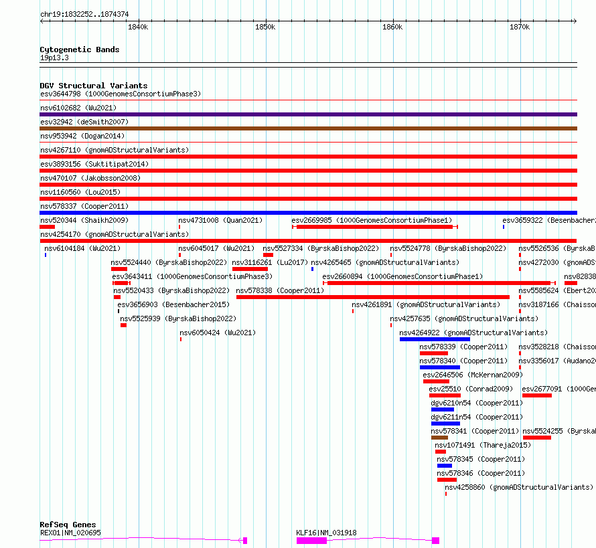Click the esv2646506 (McKernan2009) bar

437,381
